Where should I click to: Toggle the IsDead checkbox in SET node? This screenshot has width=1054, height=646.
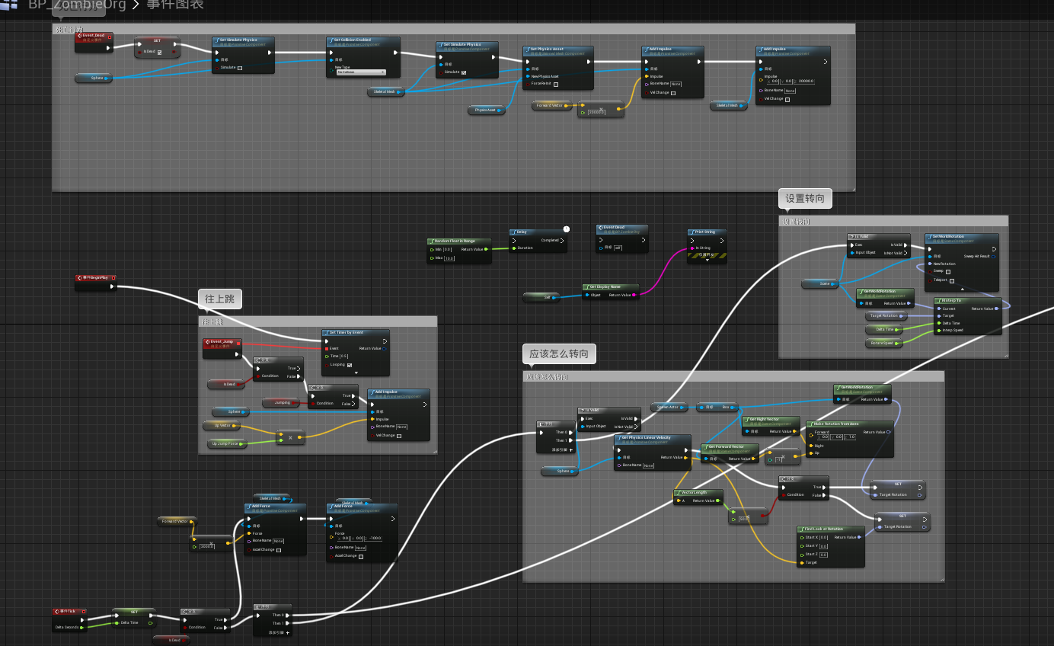click(x=158, y=52)
